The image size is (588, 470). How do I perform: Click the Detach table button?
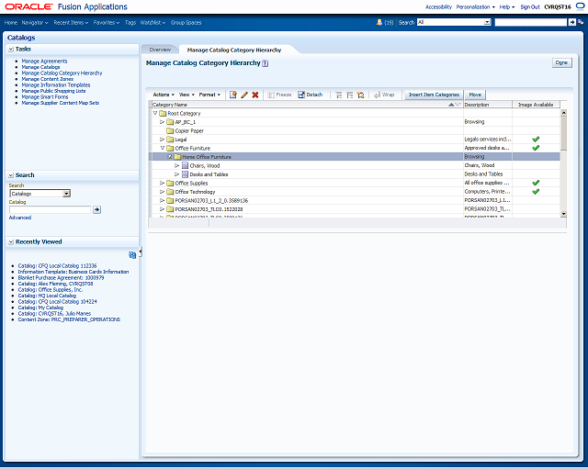point(311,95)
